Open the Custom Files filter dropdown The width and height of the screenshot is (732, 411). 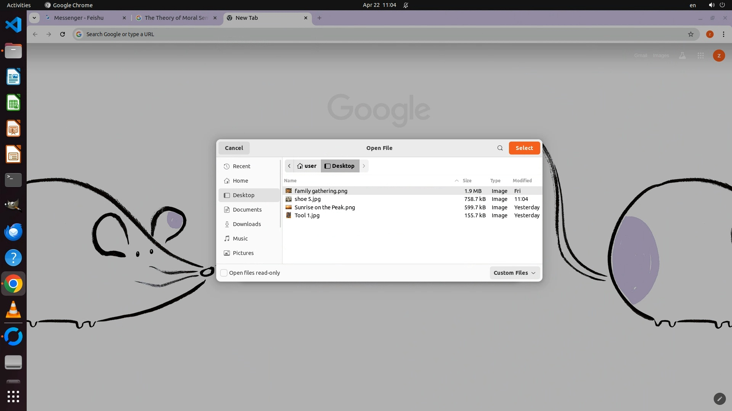tap(514, 273)
